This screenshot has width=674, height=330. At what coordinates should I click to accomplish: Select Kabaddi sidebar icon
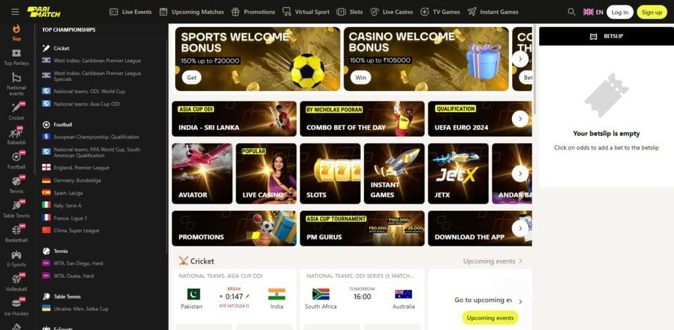(16, 132)
